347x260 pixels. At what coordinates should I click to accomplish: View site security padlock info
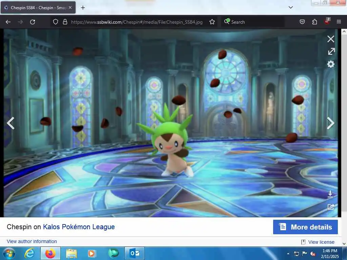[65, 22]
